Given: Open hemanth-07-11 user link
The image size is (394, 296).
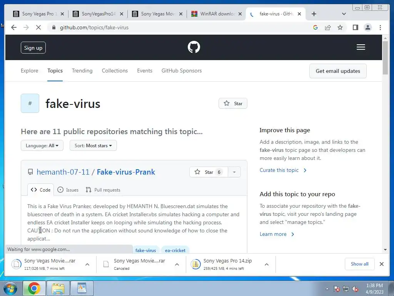Looking at the screenshot, I should [x=63, y=172].
